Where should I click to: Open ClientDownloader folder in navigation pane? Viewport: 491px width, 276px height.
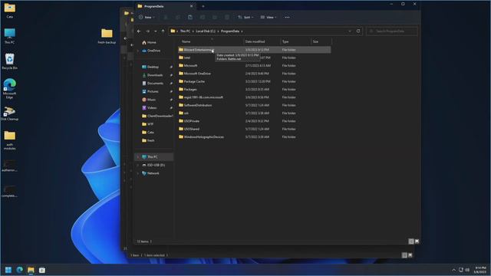point(157,116)
